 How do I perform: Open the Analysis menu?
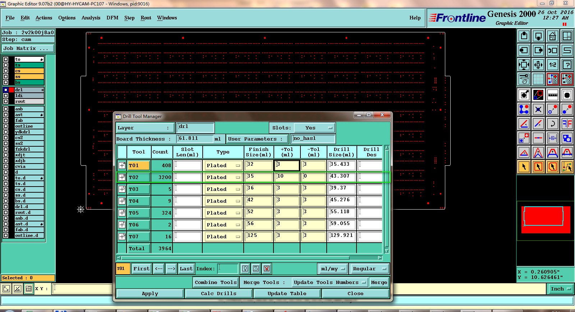click(91, 18)
